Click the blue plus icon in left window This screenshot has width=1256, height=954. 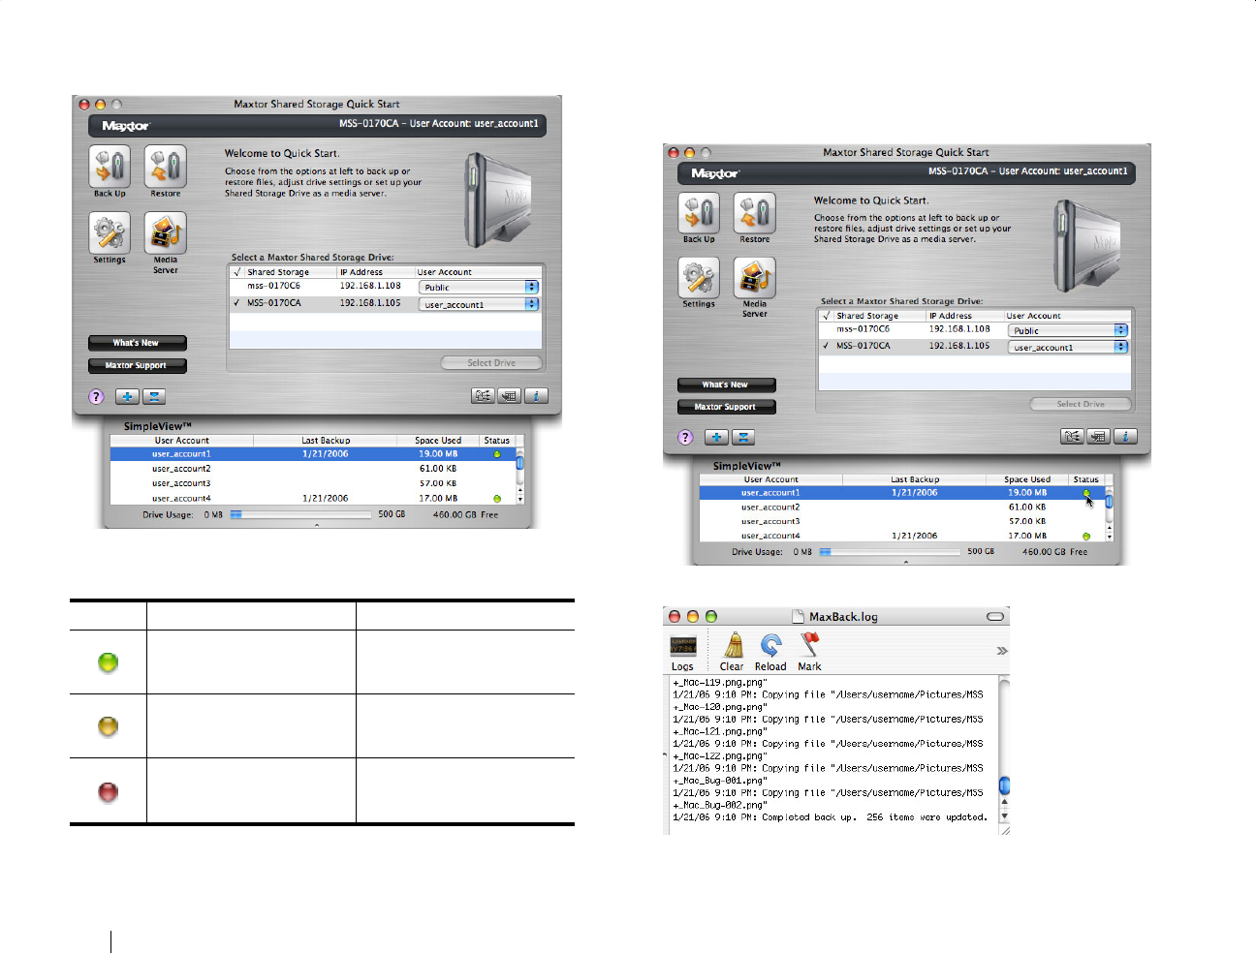(127, 396)
